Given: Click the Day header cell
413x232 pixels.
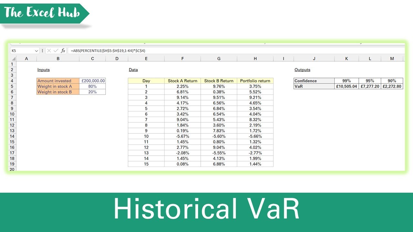Looking at the screenshot, I should (146, 81).
